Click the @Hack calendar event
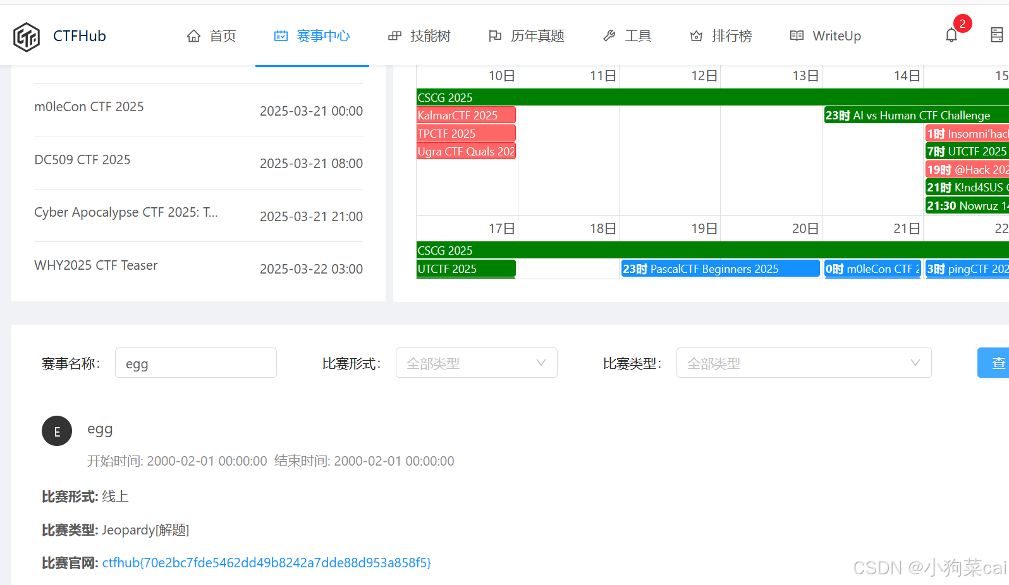 [x=967, y=169]
